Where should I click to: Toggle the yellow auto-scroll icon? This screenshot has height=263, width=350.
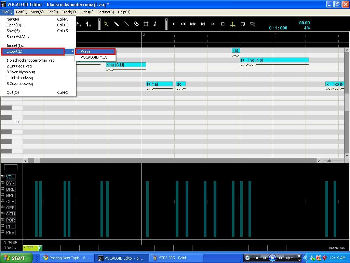point(232,24)
